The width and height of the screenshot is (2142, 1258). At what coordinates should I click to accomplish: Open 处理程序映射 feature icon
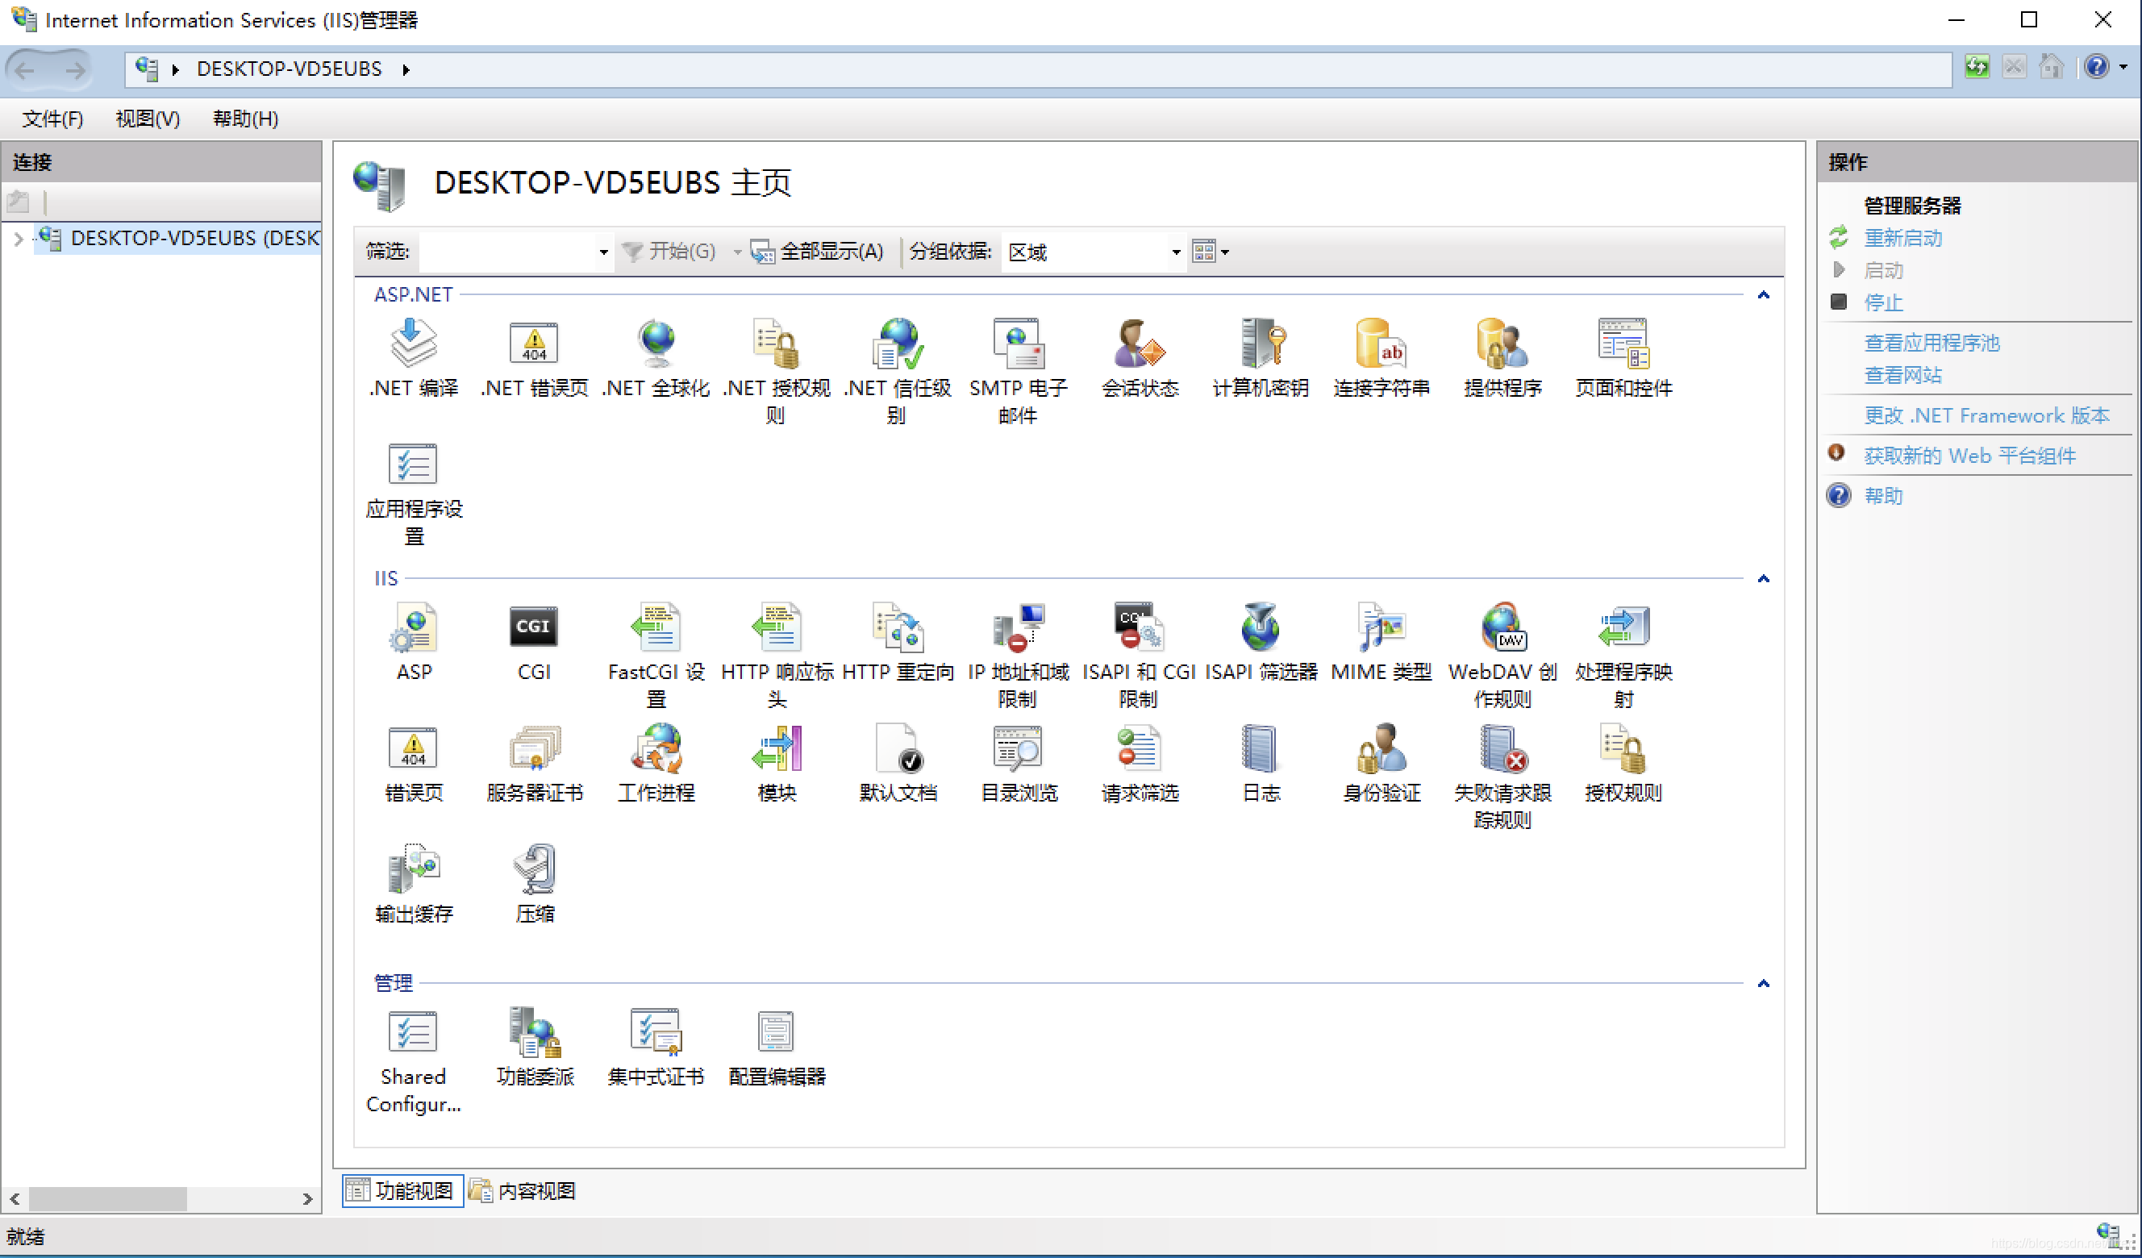point(1623,627)
